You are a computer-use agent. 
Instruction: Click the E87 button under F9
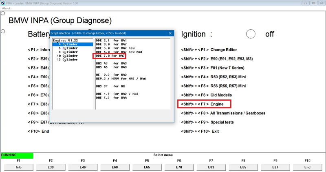coord(275,167)
